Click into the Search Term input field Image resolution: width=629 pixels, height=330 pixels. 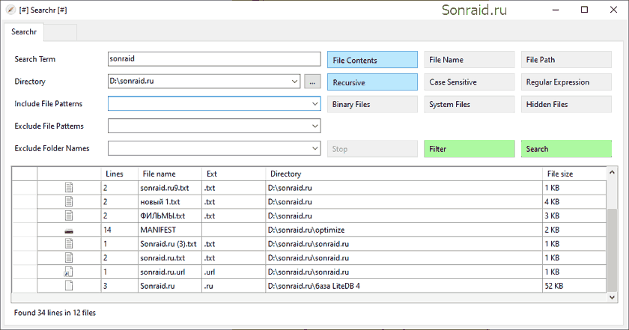pyautogui.click(x=214, y=59)
